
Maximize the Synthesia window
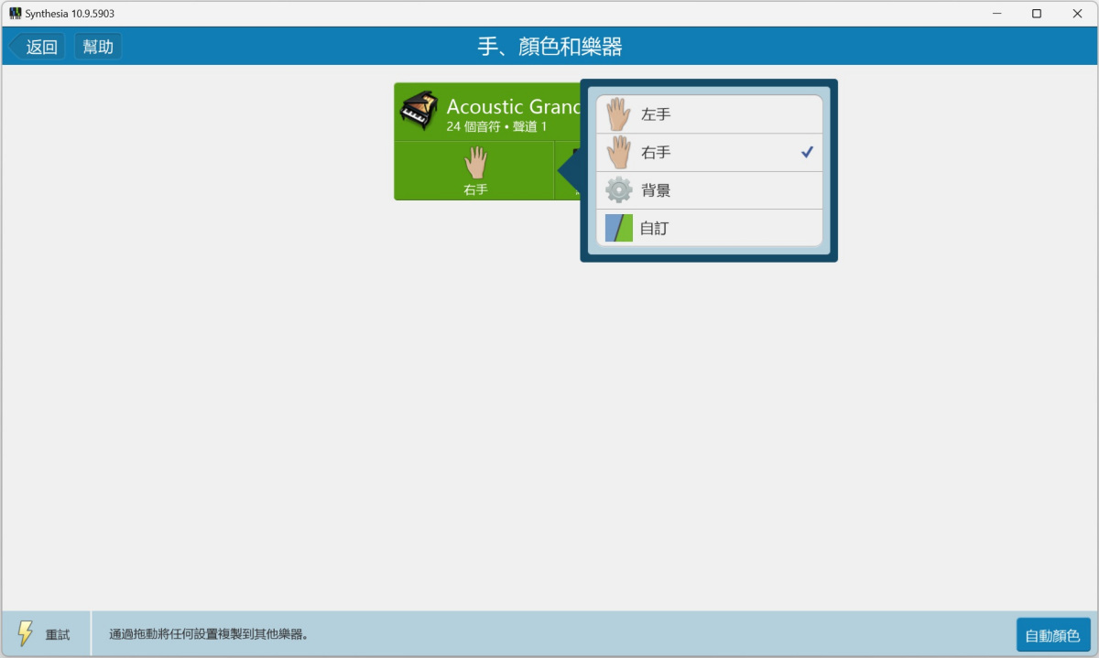click(1036, 14)
